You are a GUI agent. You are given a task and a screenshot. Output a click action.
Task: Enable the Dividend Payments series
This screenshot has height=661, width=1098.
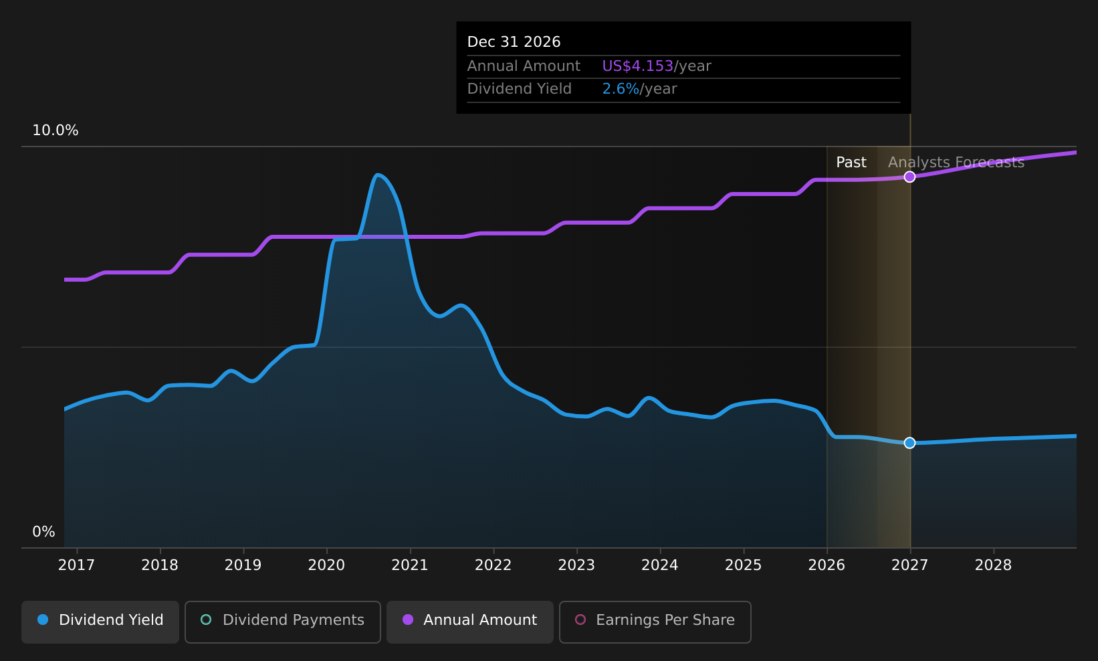pos(283,622)
